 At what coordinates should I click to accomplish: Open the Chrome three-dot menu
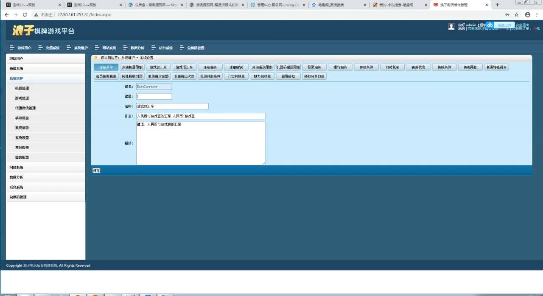pyautogui.click(x=537, y=14)
